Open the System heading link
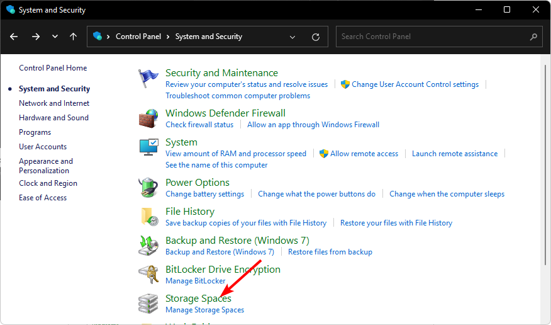Screen dimensions: 551x325 click(181, 142)
